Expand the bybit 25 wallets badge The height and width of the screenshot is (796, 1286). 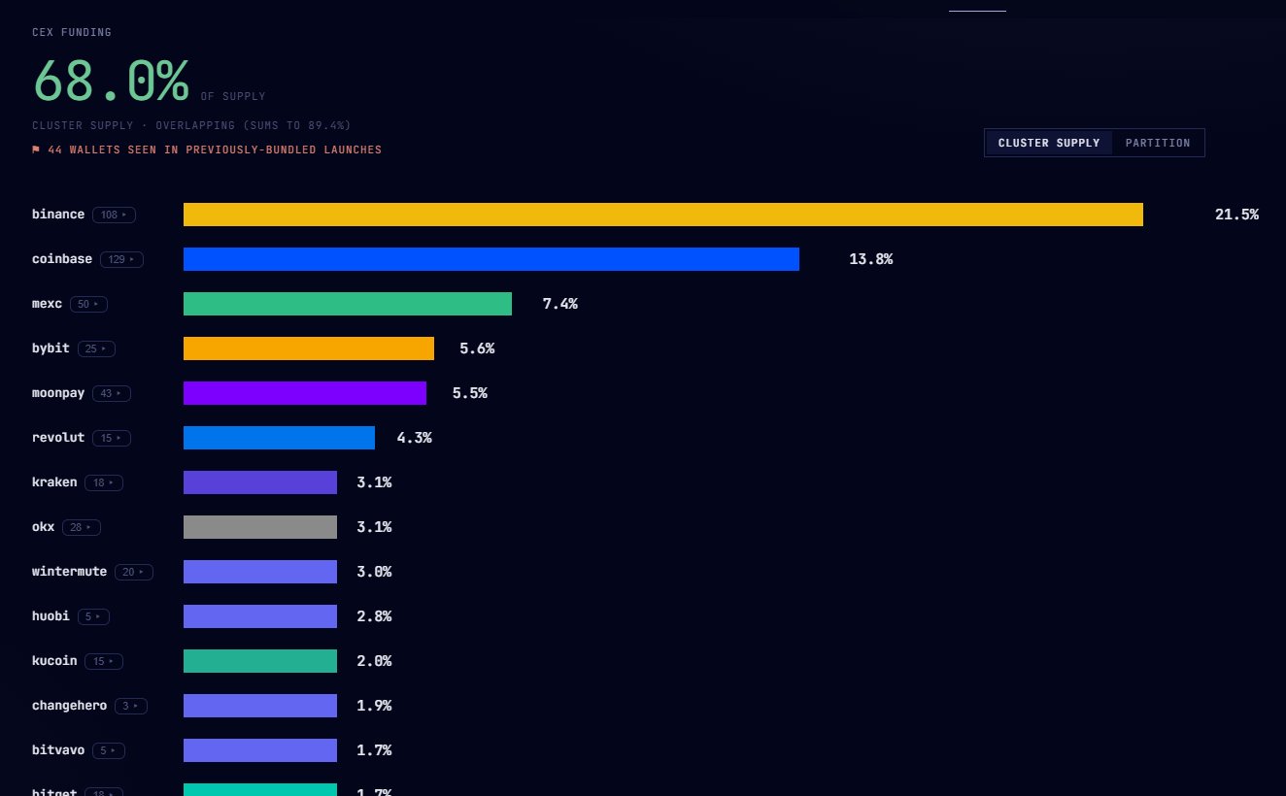coord(96,348)
